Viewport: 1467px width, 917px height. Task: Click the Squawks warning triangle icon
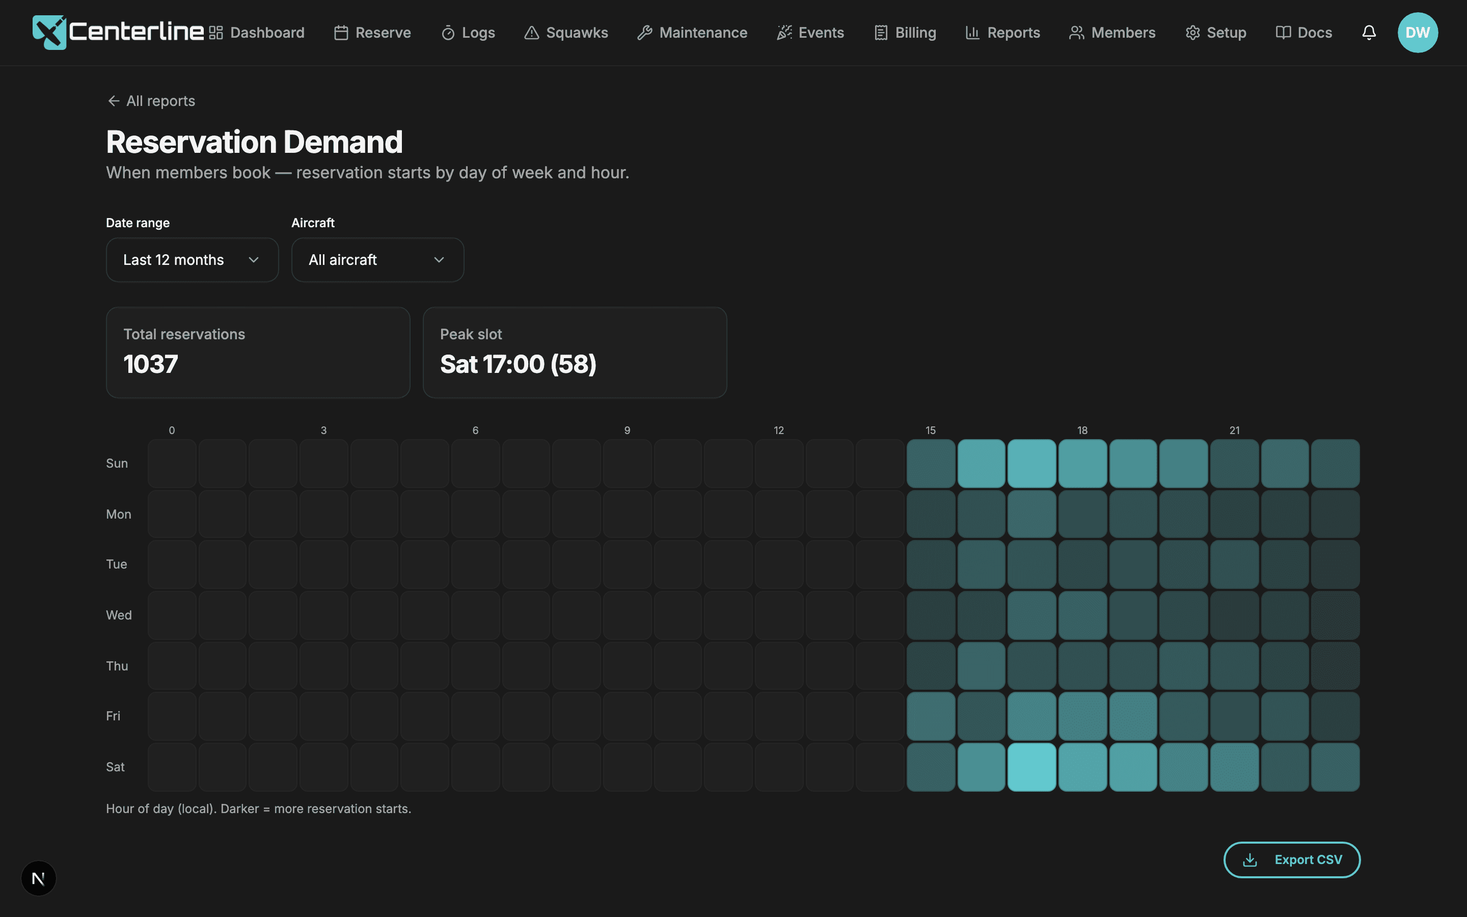pos(532,33)
